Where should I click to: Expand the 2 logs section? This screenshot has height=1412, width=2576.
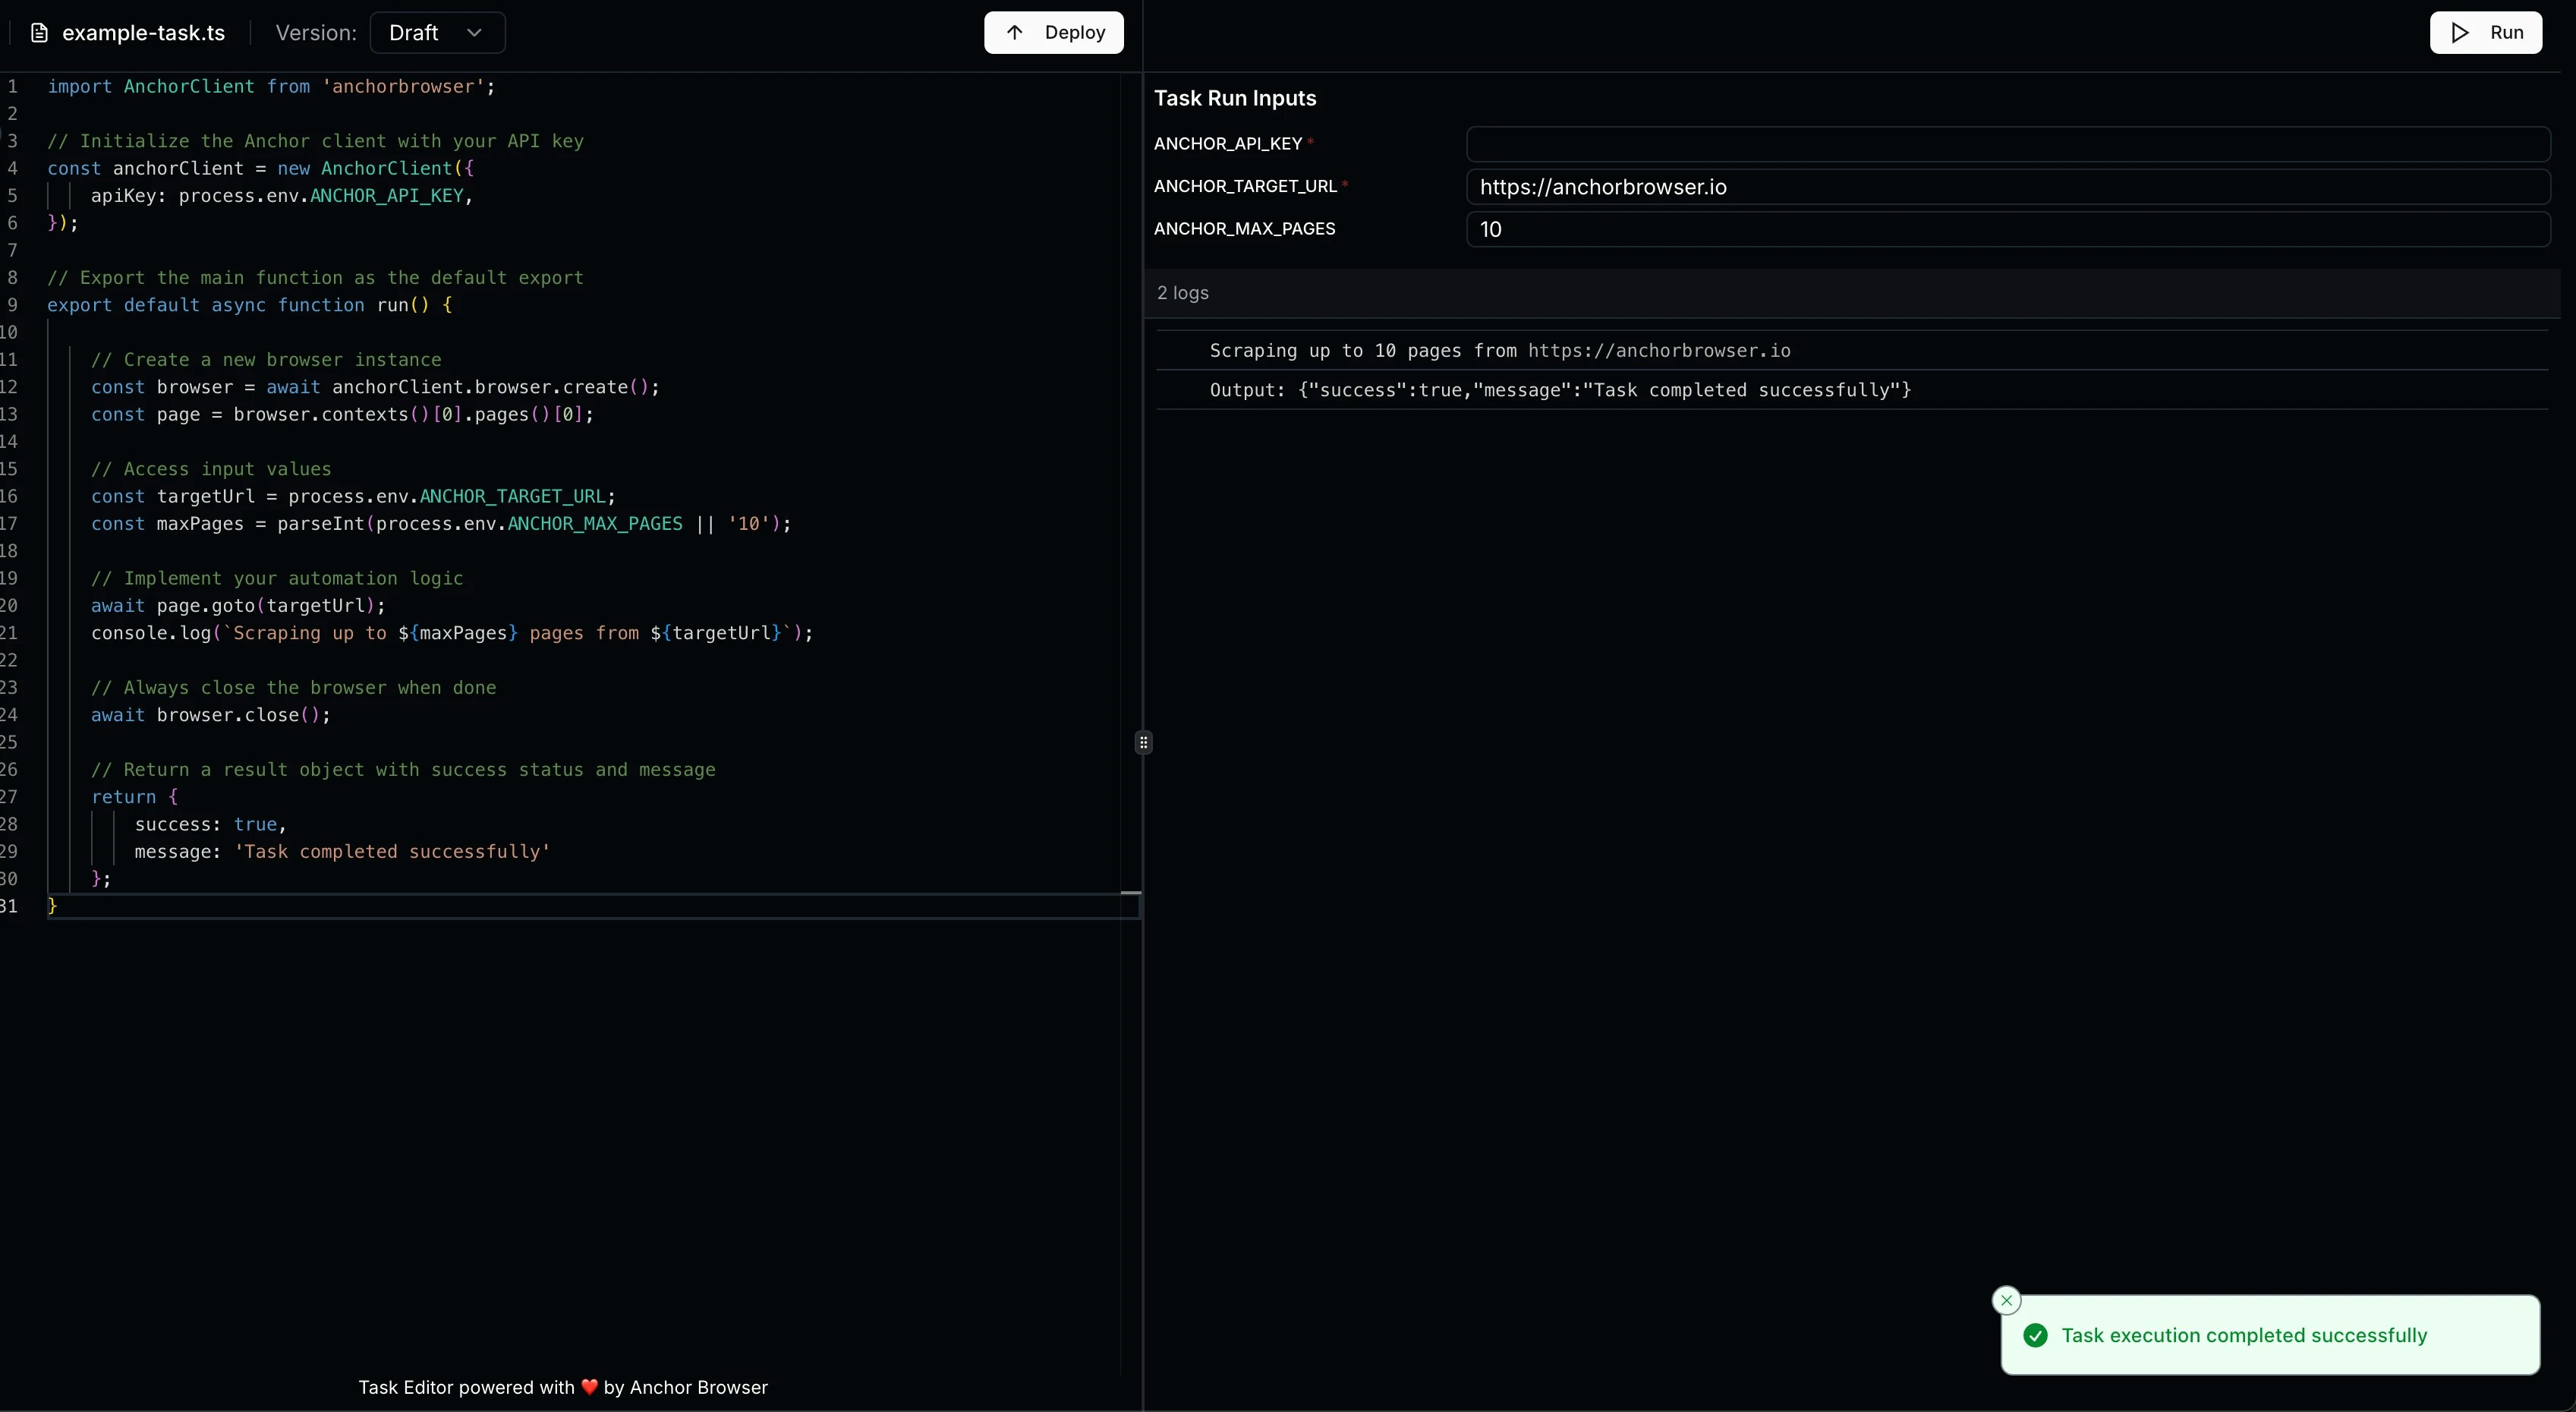[x=1183, y=293]
